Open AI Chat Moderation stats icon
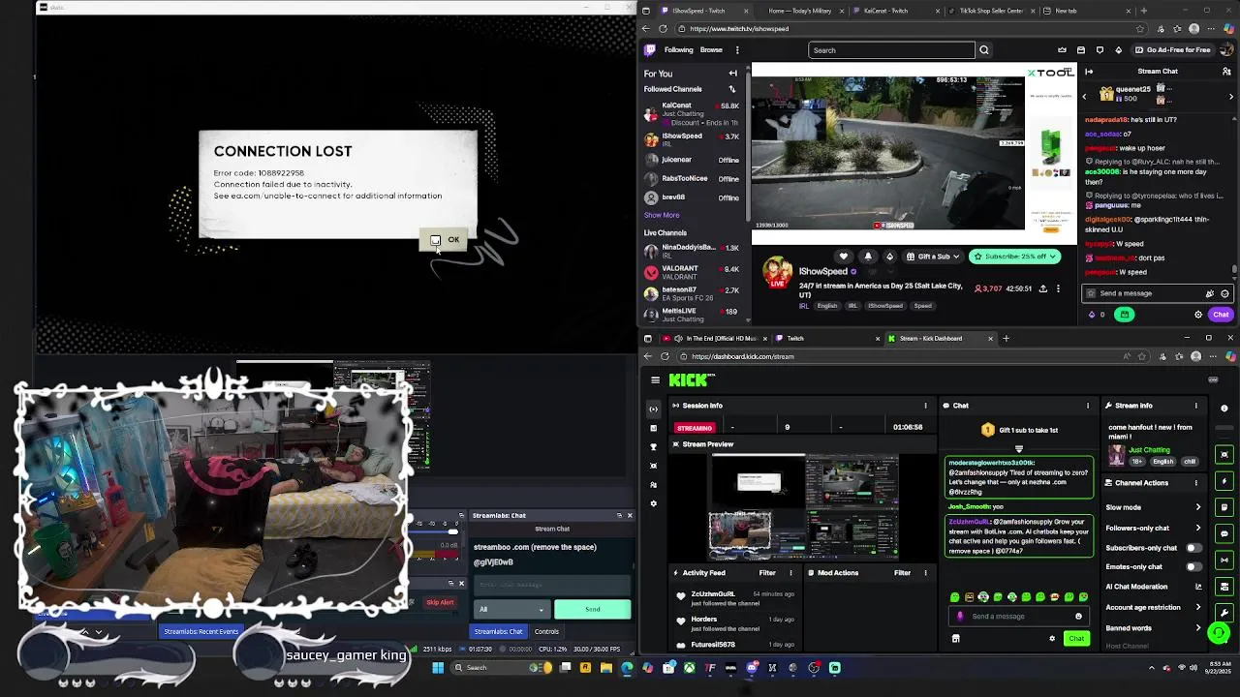1240x697 pixels. pyautogui.click(x=1198, y=587)
